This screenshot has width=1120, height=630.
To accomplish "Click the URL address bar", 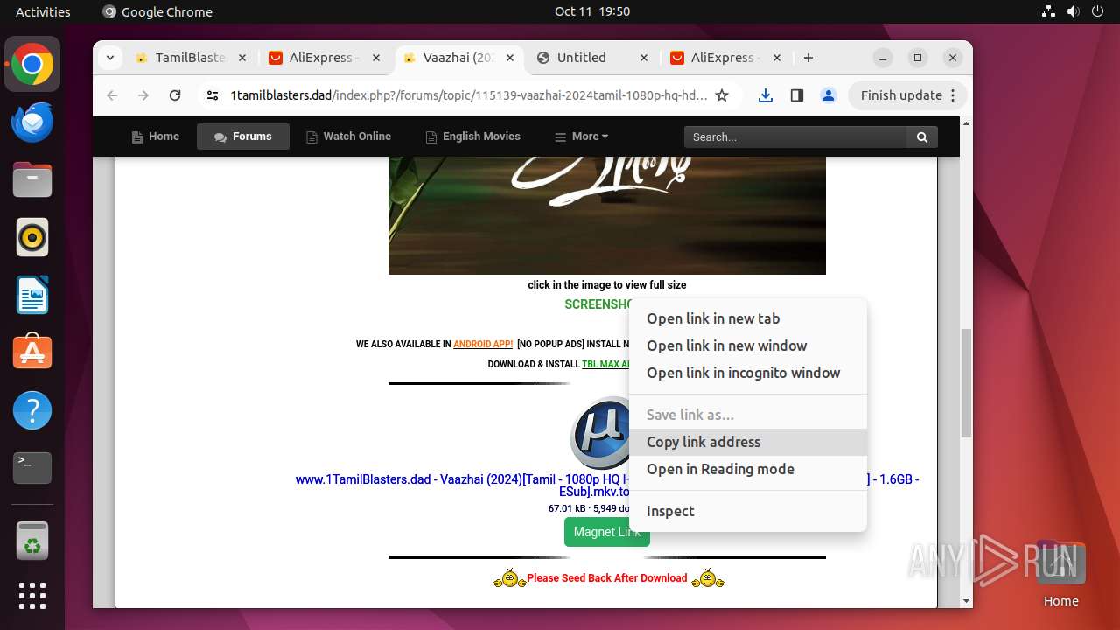I will (x=469, y=95).
